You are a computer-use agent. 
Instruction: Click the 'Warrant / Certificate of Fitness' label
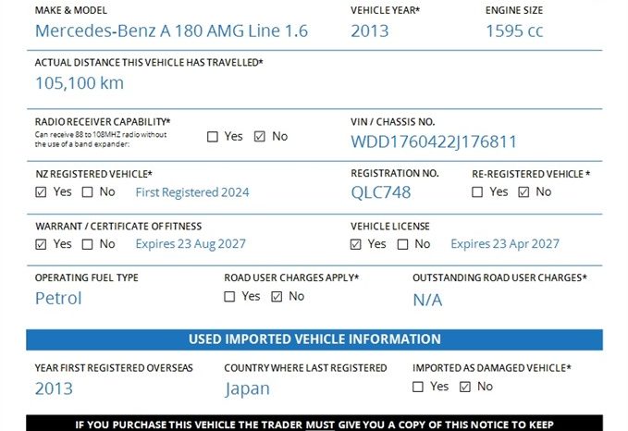pos(118,227)
